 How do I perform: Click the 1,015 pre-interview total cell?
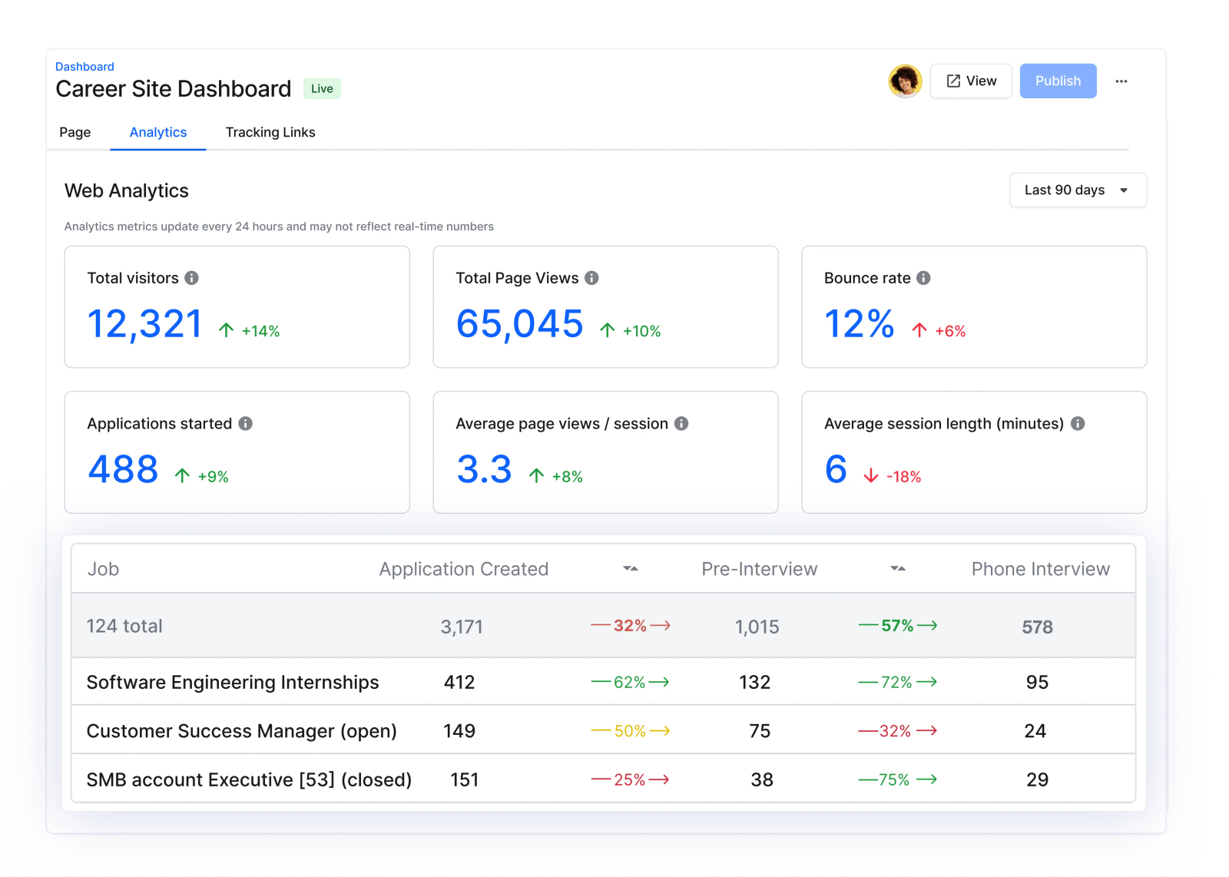point(757,627)
